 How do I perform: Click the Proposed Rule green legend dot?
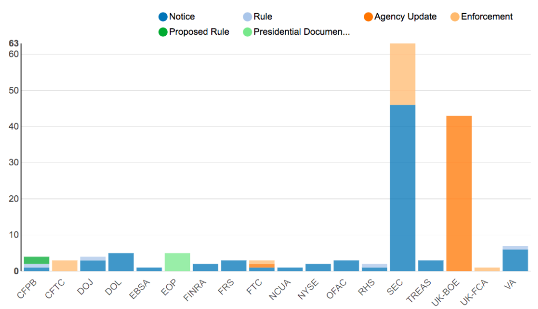click(x=163, y=32)
